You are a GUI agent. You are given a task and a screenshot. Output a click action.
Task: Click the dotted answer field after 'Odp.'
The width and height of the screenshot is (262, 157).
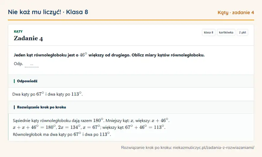click(x=32, y=65)
